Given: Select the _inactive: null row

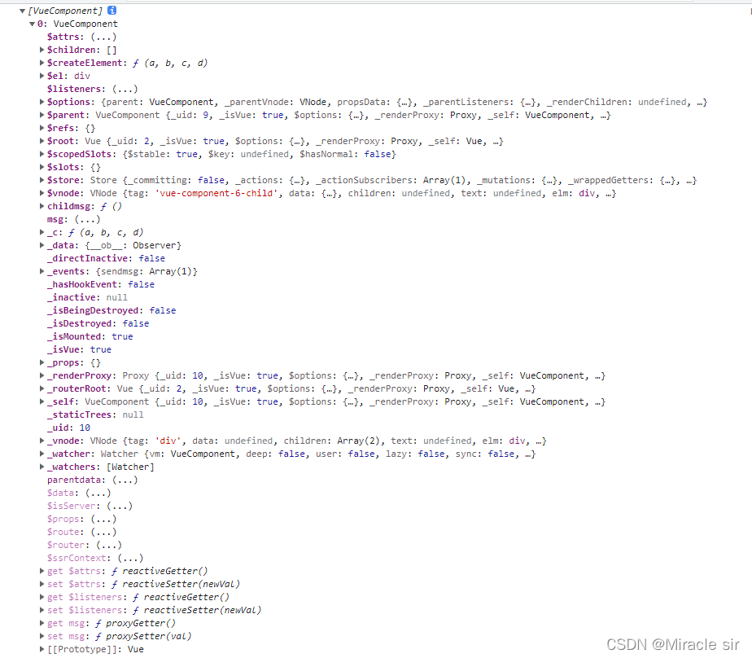Looking at the screenshot, I should pyautogui.click(x=87, y=297).
